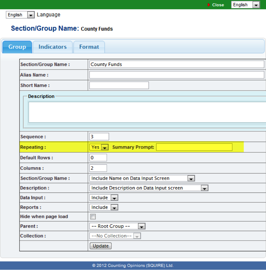Screen dimensions: 266x270
Task: Click the Columns number field
Action: (x=98, y=168)
